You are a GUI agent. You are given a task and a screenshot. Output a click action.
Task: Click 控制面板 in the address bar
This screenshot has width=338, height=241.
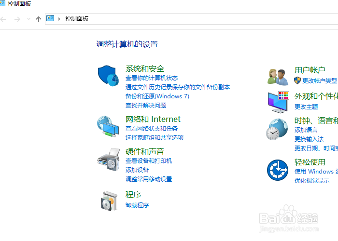click(76, 19)
